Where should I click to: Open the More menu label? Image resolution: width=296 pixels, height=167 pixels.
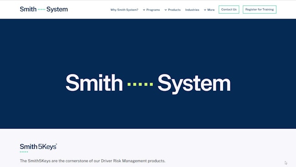tap(211, 10)
